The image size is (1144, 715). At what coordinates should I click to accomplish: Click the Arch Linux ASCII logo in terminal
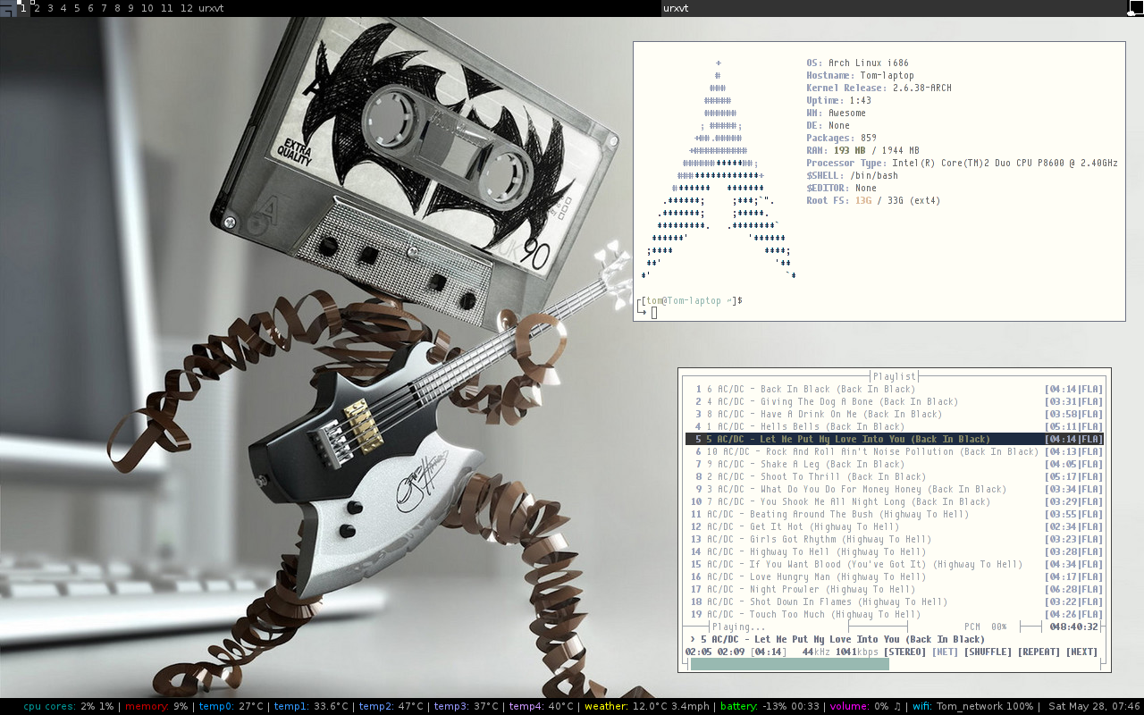[719, 169]
